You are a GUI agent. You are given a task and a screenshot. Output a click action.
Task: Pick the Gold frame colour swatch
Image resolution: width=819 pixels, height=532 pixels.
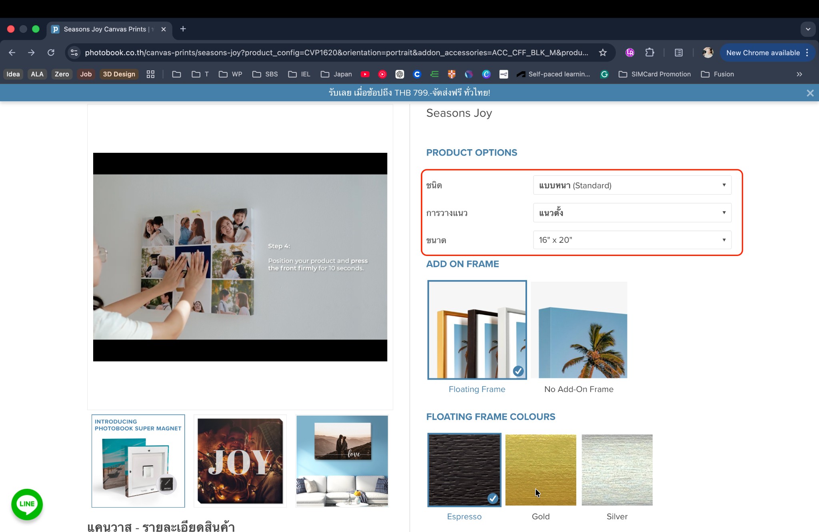540,470
